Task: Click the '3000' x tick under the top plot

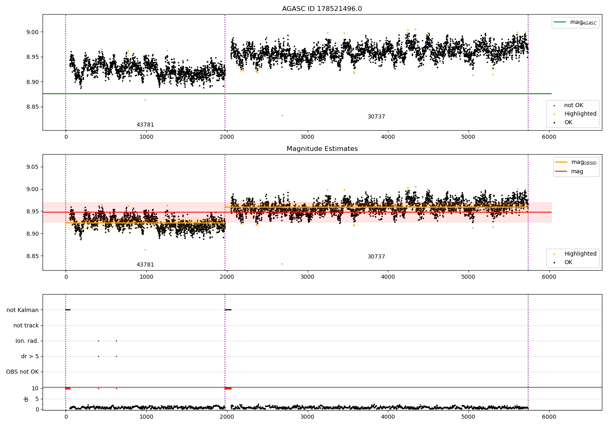Action: 307,137
